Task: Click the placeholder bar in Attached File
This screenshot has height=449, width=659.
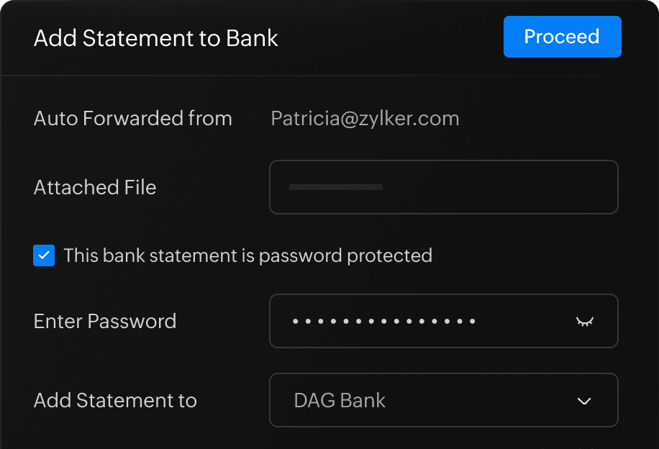Action: [335, 187]
